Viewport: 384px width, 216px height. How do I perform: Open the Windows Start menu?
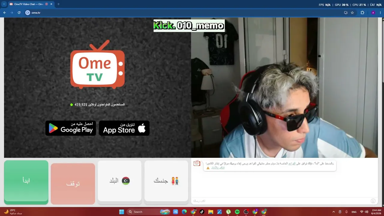121,212
